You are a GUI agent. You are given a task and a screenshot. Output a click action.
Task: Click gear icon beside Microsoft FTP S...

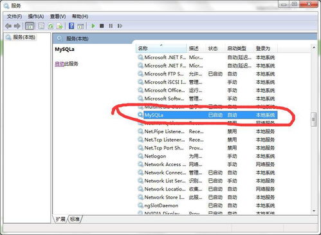tap(140, 74)
